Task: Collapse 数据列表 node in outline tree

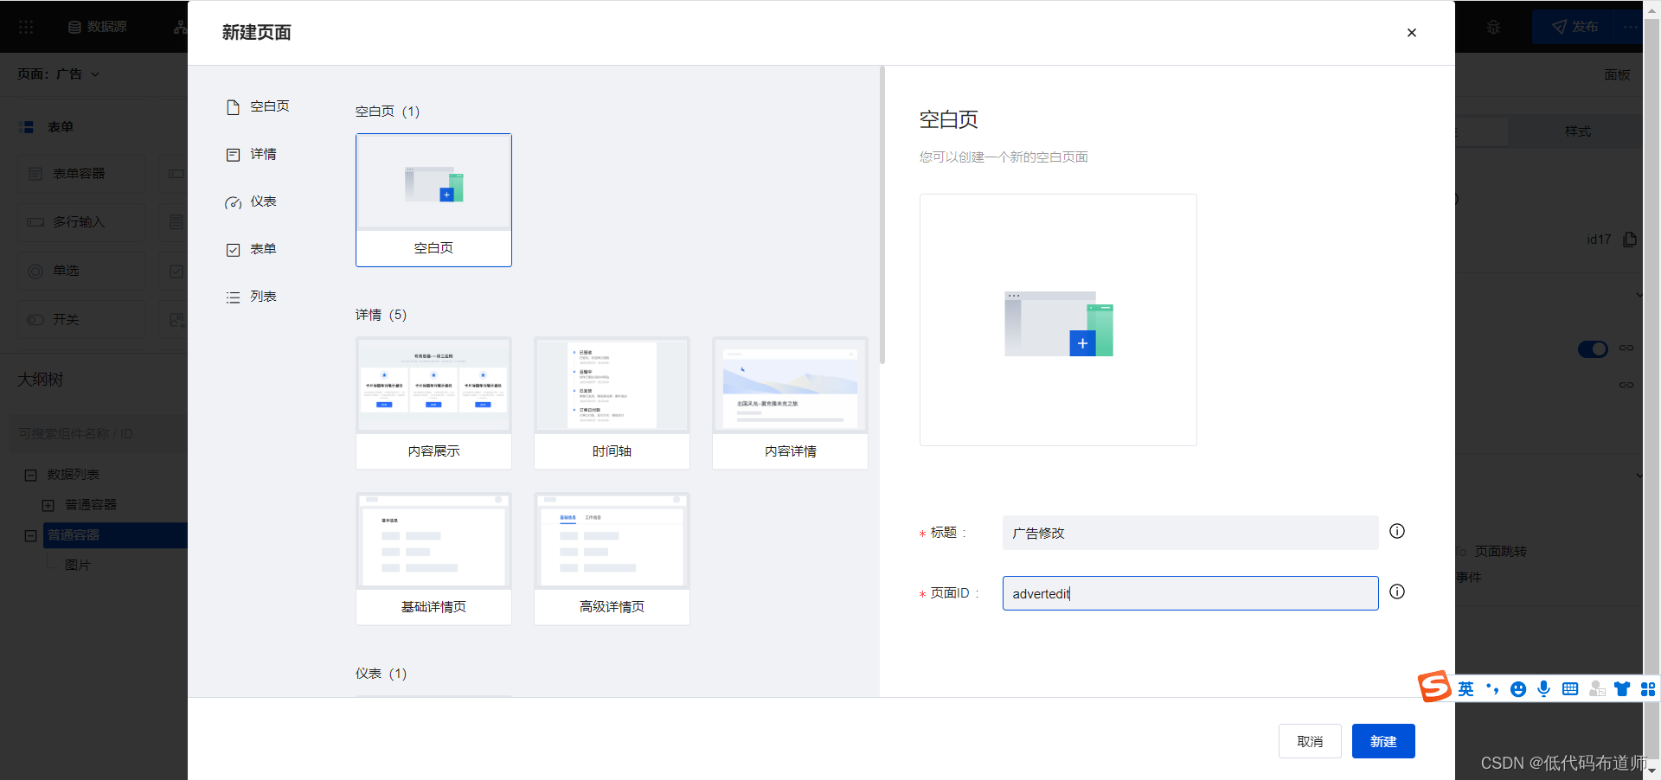Action: tap(31, 475)
